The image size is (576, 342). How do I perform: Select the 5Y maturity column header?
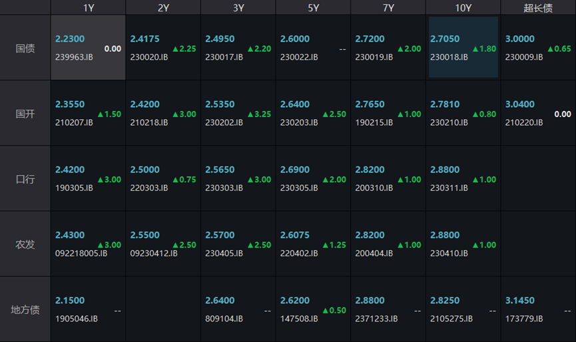pos(313,8)
